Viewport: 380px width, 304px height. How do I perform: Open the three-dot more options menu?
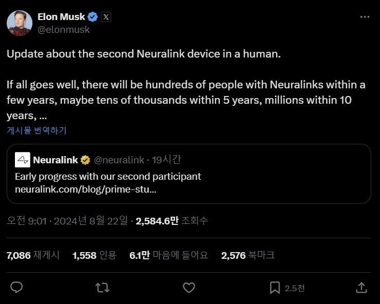pyautogui.click(x=365, y=17)
